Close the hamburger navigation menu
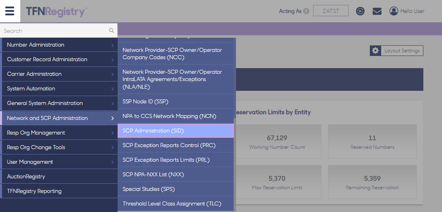The width and height of the screenshot is (442, 212). click(x=10, y=11)
